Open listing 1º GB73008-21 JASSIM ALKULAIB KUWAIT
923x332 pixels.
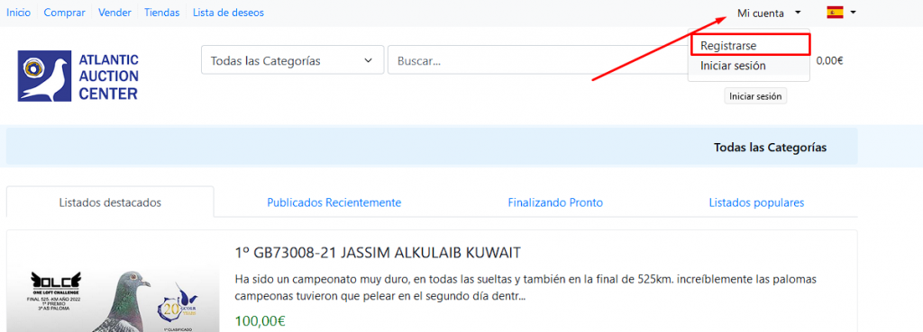pyautogui.click(x=378, y=253)
